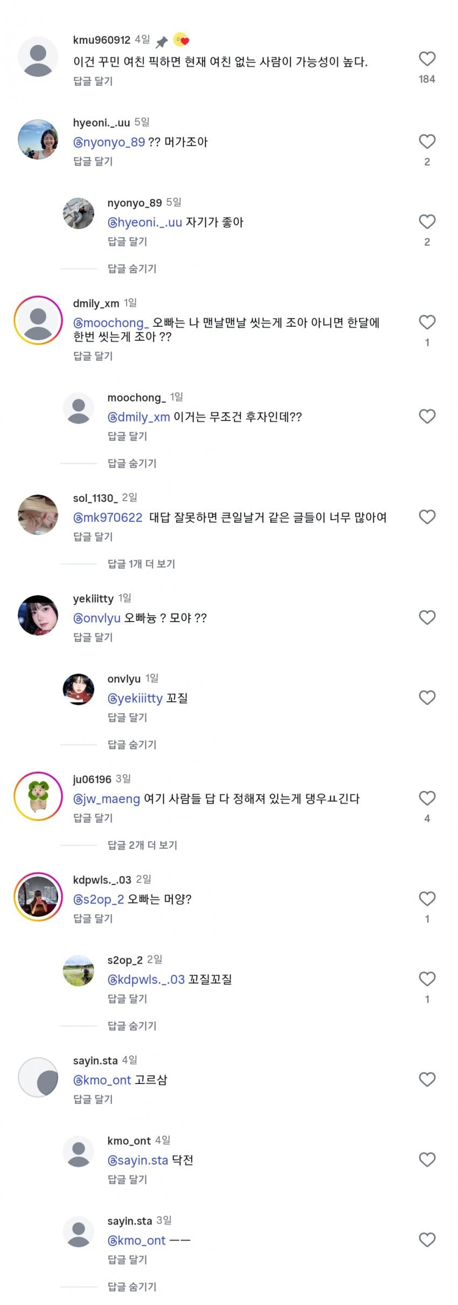458x1305 pixels.
Task: Like kmu960912's pinned comment
Action: tap(427, 59)
